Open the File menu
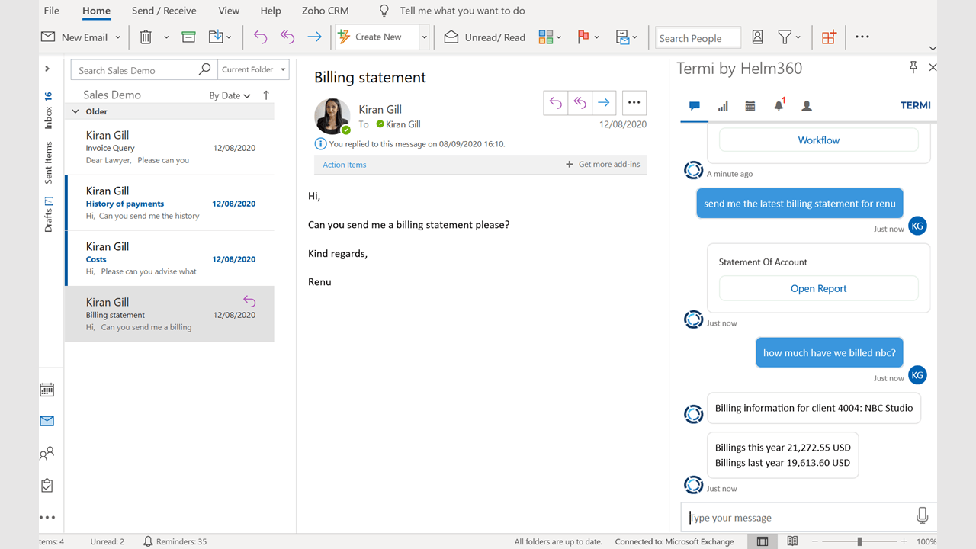The width and height of the screenshot is (976, 549). click(51, 11)
